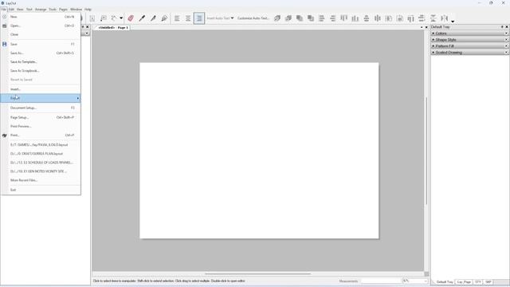
Task: Click Flip Top to Bottom icon
Action: tap(433, 18)
